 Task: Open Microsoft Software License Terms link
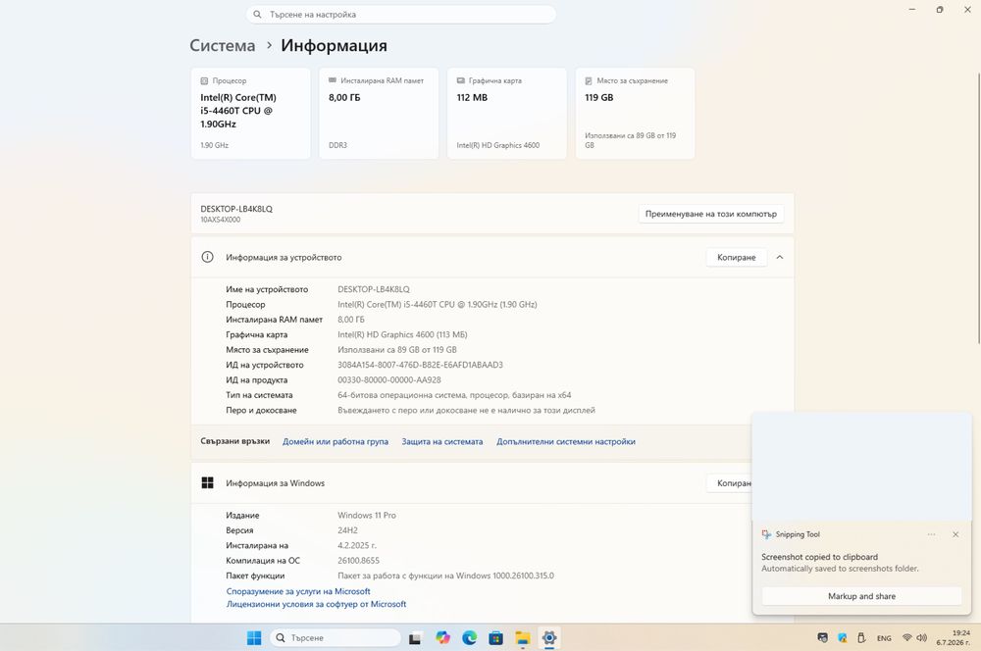coord(316,604)
